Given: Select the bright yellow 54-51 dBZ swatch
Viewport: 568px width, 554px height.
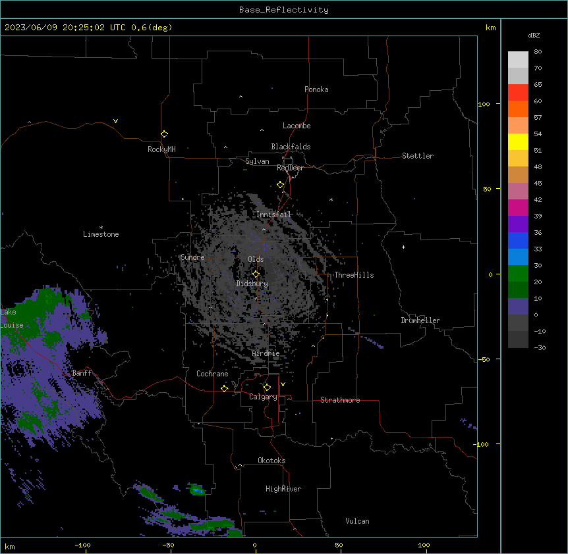Looking at the screenshot, I should point(518,142).
